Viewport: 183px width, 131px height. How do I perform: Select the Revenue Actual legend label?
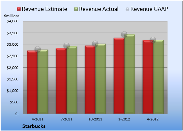99,9
